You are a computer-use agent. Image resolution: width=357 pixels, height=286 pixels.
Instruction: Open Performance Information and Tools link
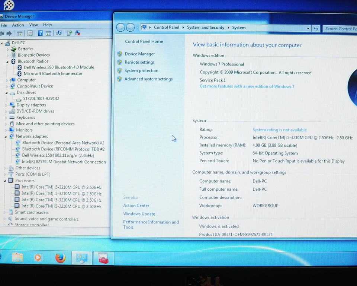click(x=151, y=225)
